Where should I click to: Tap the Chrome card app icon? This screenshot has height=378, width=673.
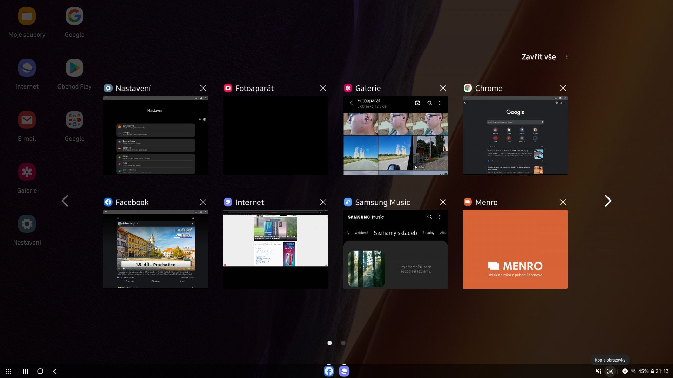click(468, 88)
